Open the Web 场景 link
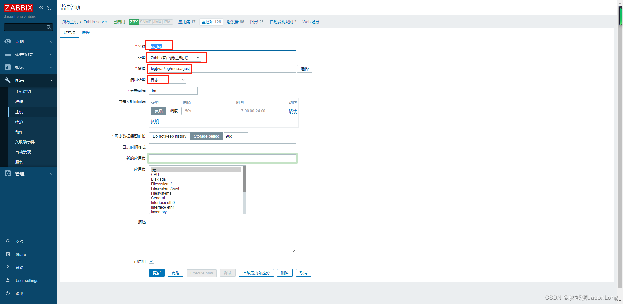The height and width of the screenshot is (304, 623). 311,22
